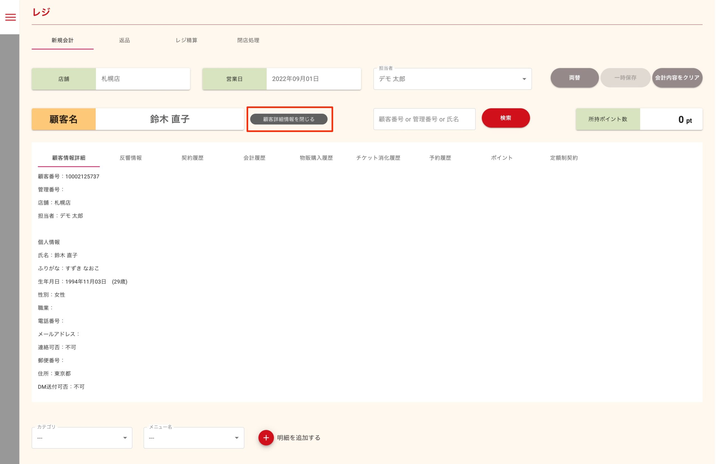
Task: Open the メニュー名 dropdown
Action: (x=194, y=438)
